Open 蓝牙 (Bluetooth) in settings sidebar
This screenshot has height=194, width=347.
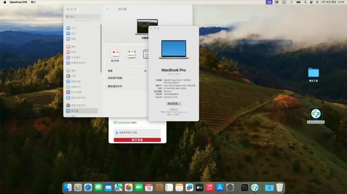pyautogui.click(x=71, y=33)
